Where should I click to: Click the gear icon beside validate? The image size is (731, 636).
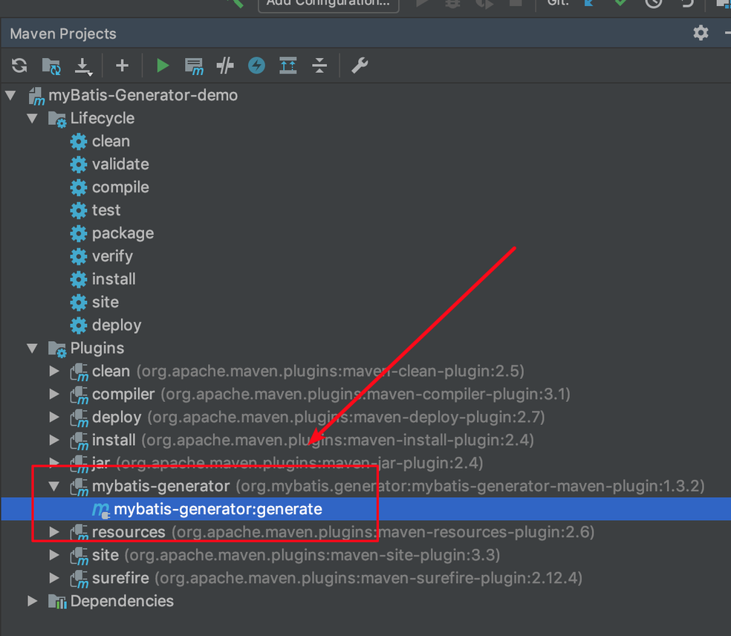click(x=78, y=164)
